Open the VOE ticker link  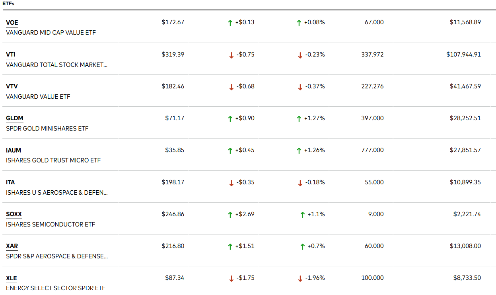point(12,23)
